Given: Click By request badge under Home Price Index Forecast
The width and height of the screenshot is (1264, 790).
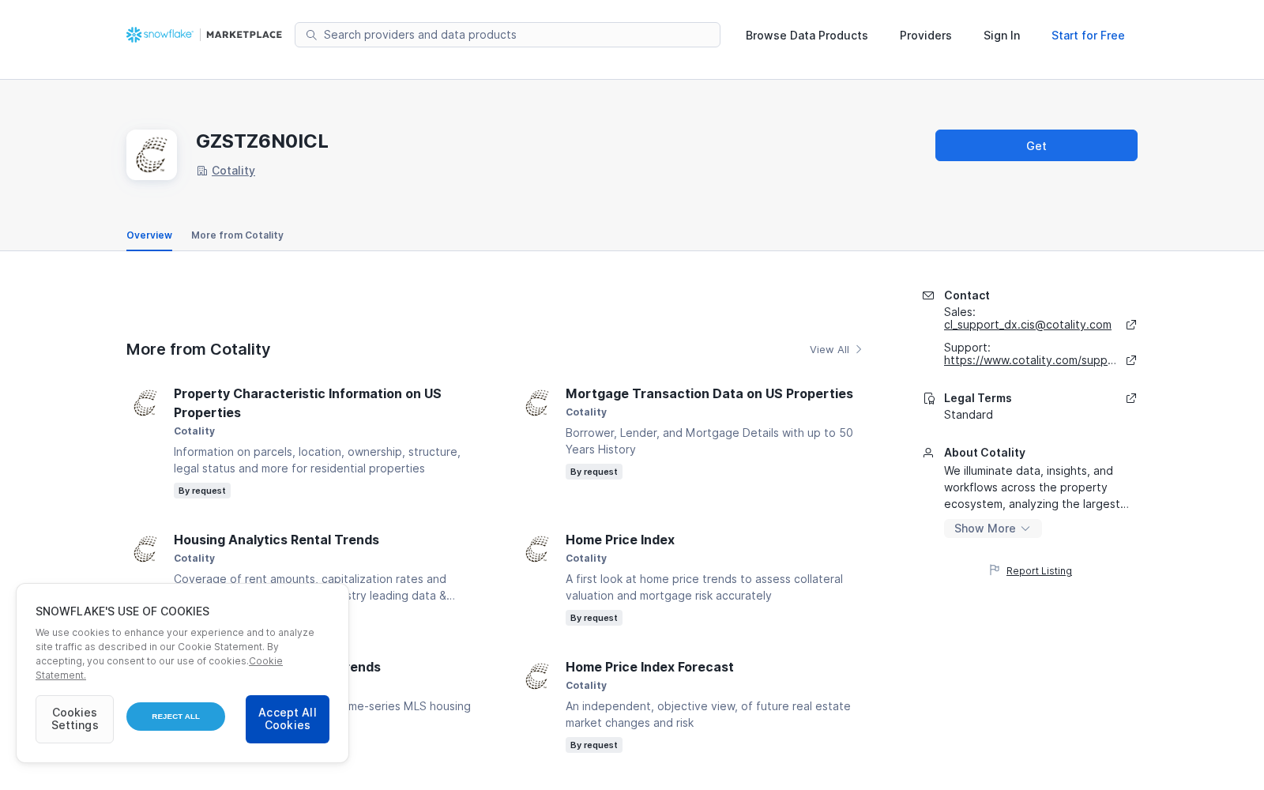Looking at the screenshot, I should click(594, 745).
